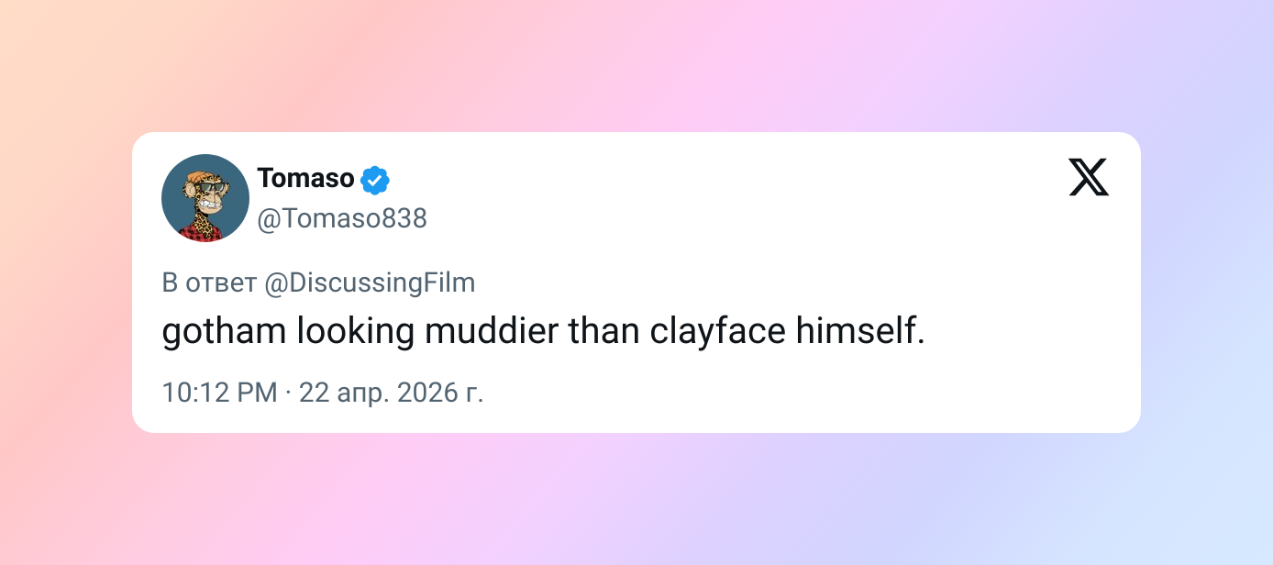Click the 10:12 PM timestamp
Viewport: 1273px width, 565px height.
pos(219,393)
